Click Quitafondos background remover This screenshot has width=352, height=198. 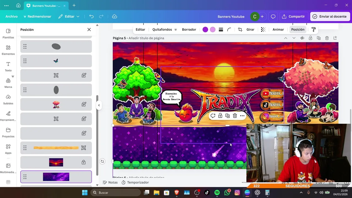pyautogui.click(x=165, y=29)
